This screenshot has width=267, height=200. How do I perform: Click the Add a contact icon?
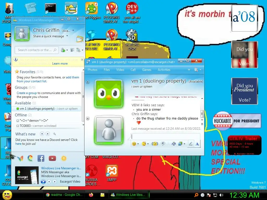63,50
